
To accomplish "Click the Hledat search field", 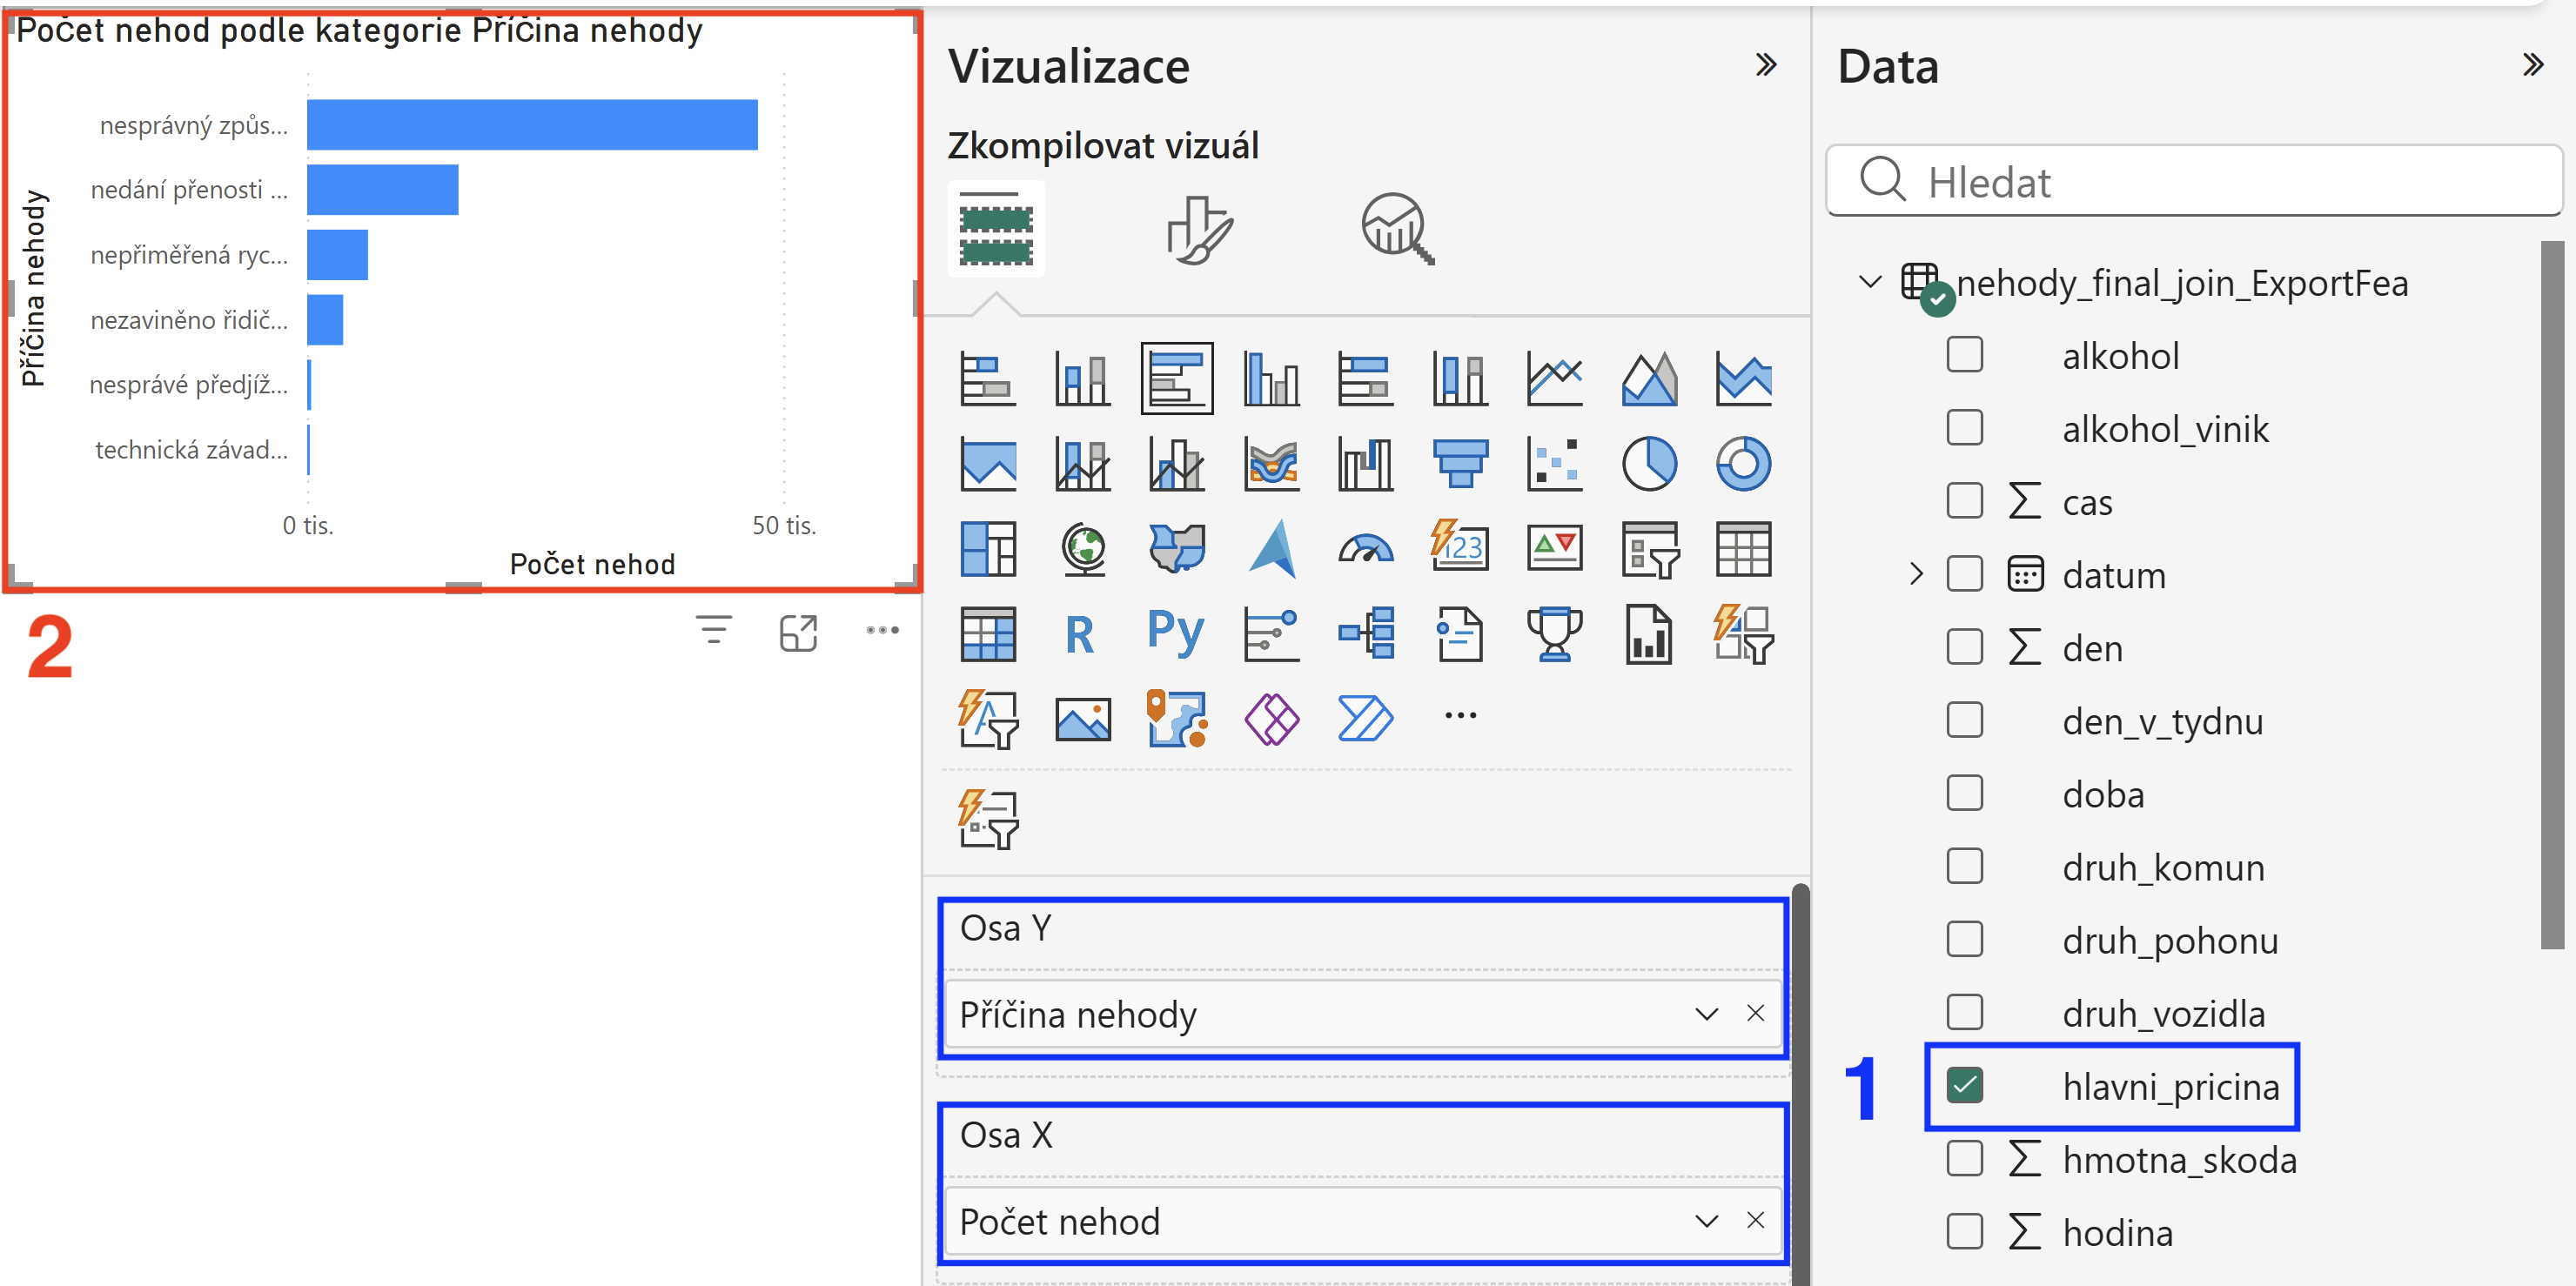I will [x=2193, y=181].
